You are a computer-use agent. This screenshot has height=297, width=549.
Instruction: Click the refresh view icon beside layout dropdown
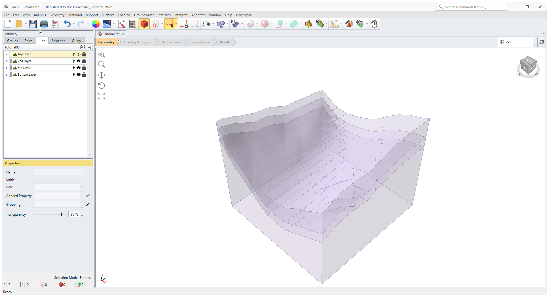[542, 42]
